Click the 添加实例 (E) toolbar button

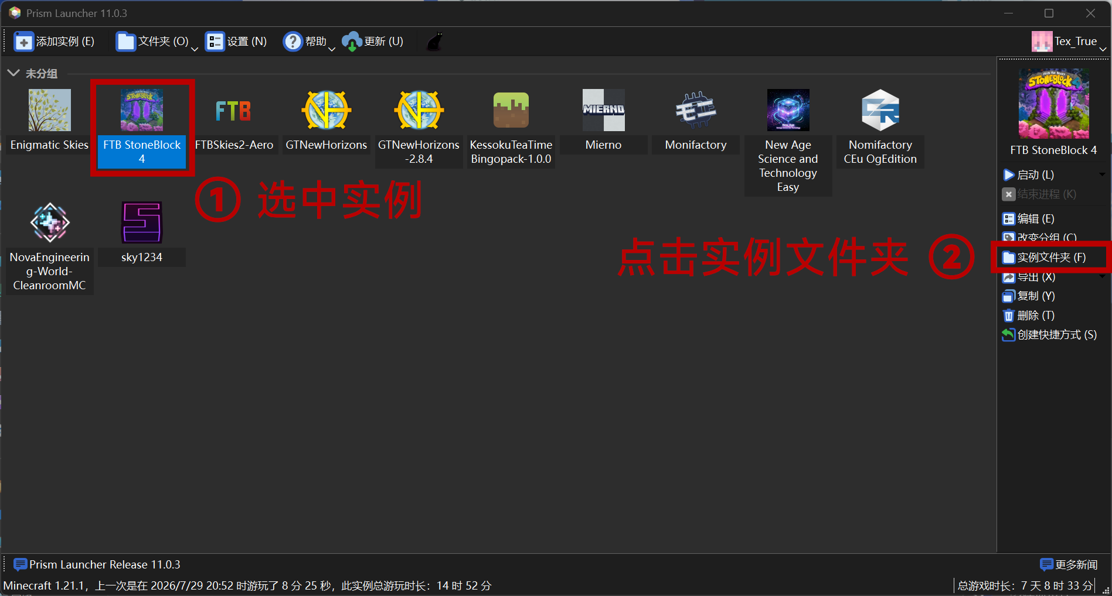tap(54, 42)
